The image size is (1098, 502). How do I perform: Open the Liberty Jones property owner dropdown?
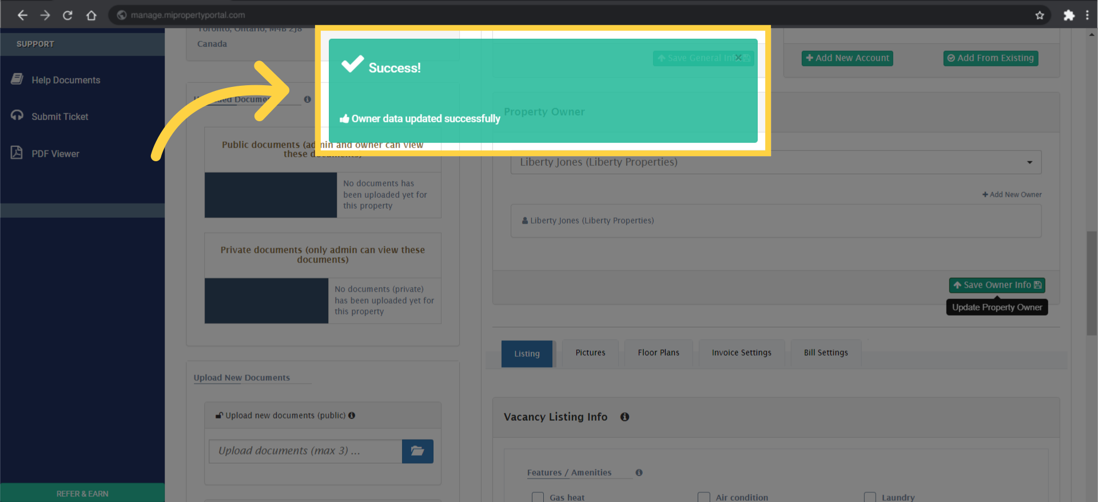(x=776, y=162)
